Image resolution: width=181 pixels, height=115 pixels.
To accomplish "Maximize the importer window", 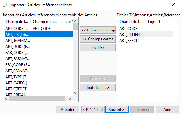I will point(159,5).
